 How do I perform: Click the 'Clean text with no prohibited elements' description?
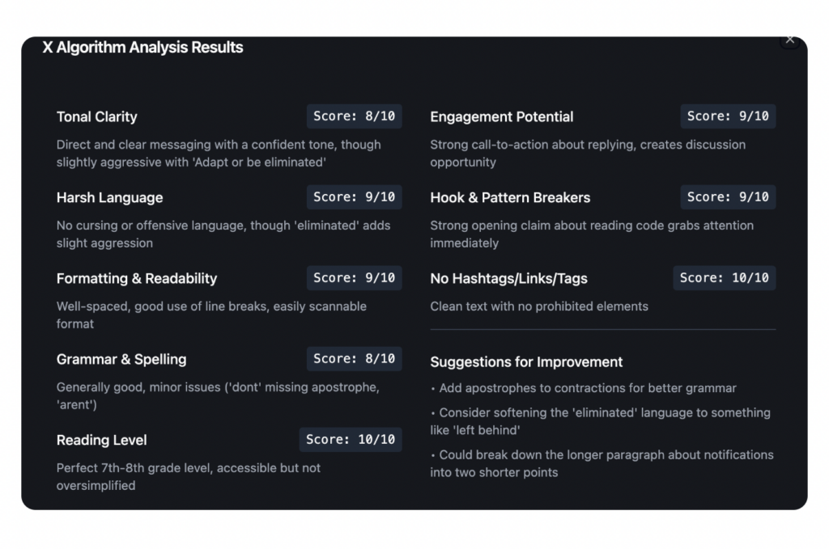539,306
